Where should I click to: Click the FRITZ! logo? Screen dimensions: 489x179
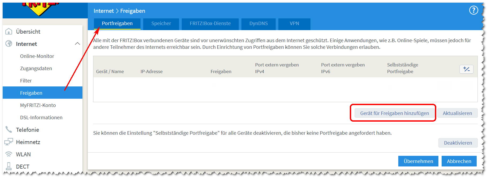pos(40,9)
